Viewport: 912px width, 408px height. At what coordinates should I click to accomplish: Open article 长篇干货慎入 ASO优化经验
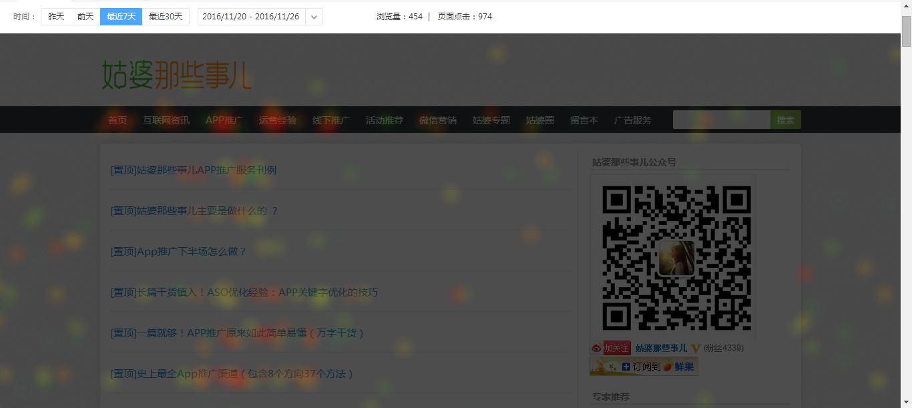[x=244, y=292]
